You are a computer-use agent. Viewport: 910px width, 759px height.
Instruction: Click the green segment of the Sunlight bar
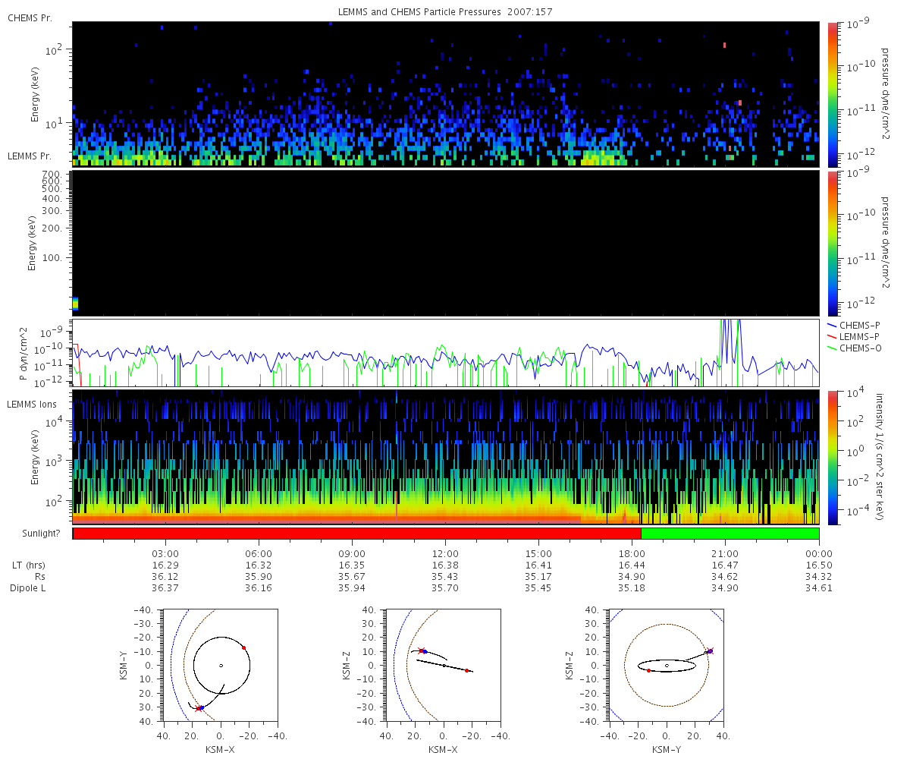click(x=730, y=534)
